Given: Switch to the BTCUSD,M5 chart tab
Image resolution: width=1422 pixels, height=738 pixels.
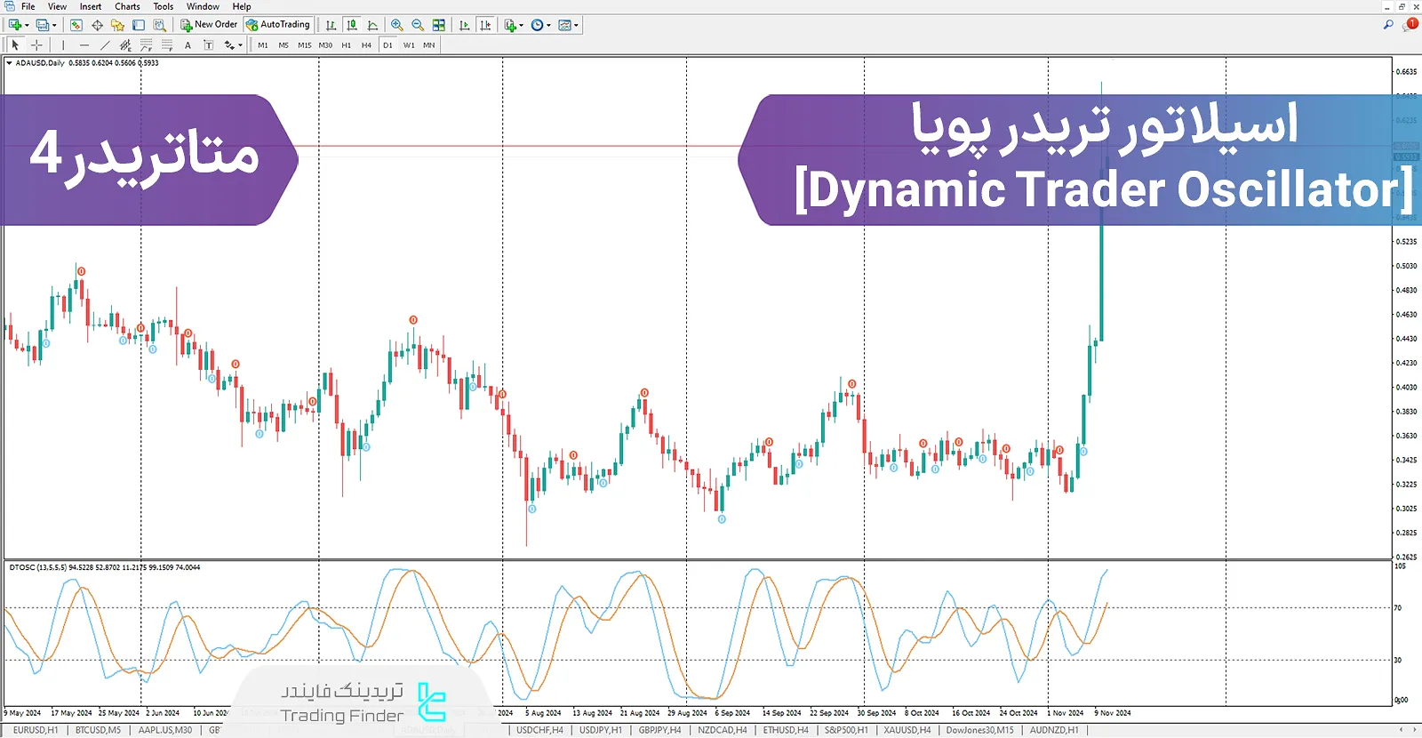Looking at the screenshot, I should point(98,730).
